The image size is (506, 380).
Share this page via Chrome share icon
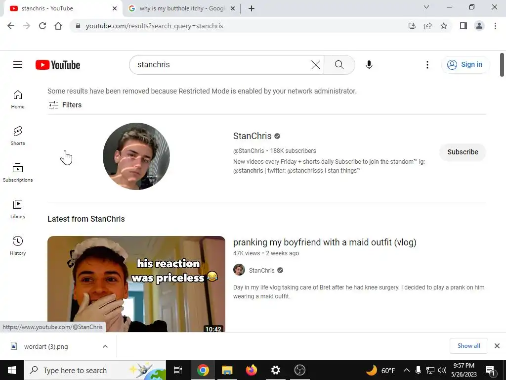(x=428, y=26)
